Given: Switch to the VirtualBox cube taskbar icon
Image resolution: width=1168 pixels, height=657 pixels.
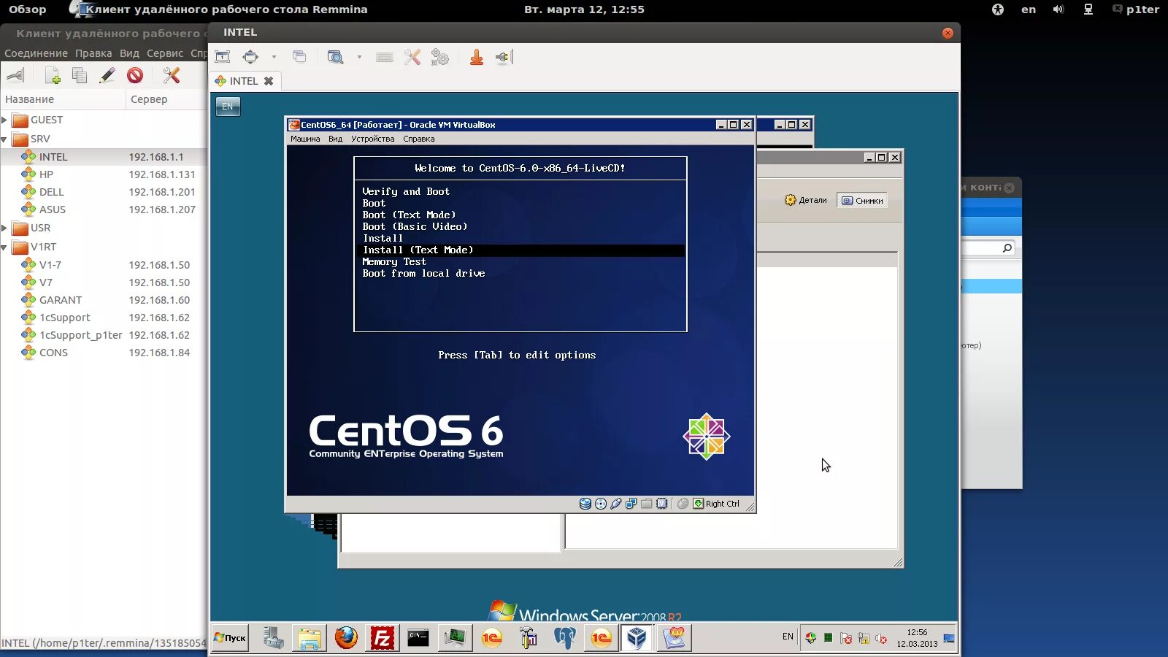Looking at the screenshot, I should coord(637,638).
